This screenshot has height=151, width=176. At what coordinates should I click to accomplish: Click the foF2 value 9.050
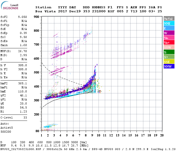coord(22,17)
